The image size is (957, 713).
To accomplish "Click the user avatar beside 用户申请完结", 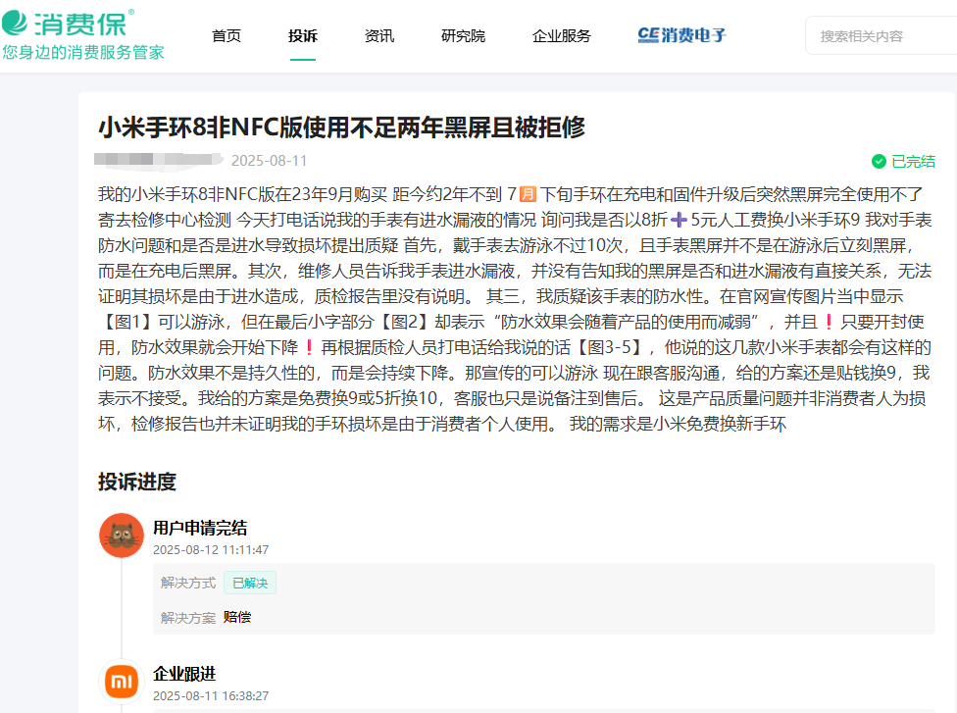I will [x=122, y=535].
